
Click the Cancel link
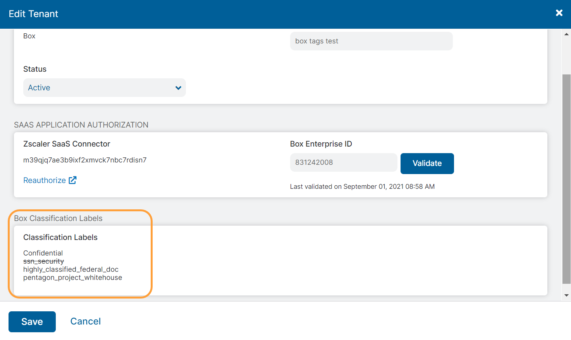click(x=85, y=321)
